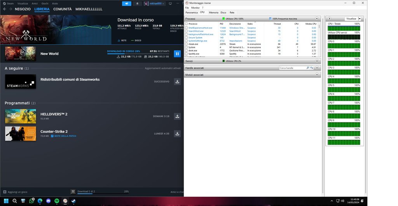Go back in Steam navigation

pos(5,9)
